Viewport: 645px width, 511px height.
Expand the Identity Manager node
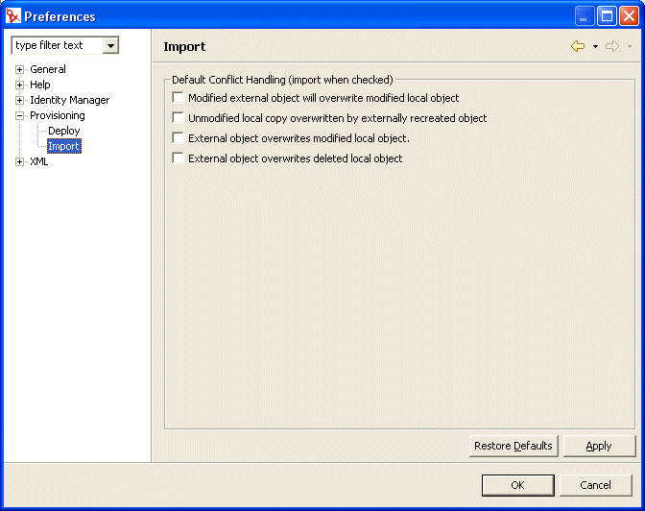19,100
